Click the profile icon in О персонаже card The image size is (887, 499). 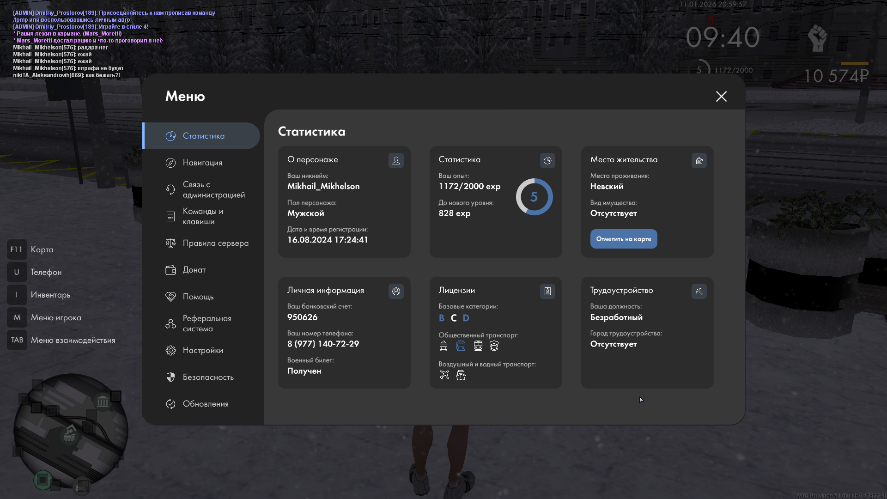coord(396,160)
